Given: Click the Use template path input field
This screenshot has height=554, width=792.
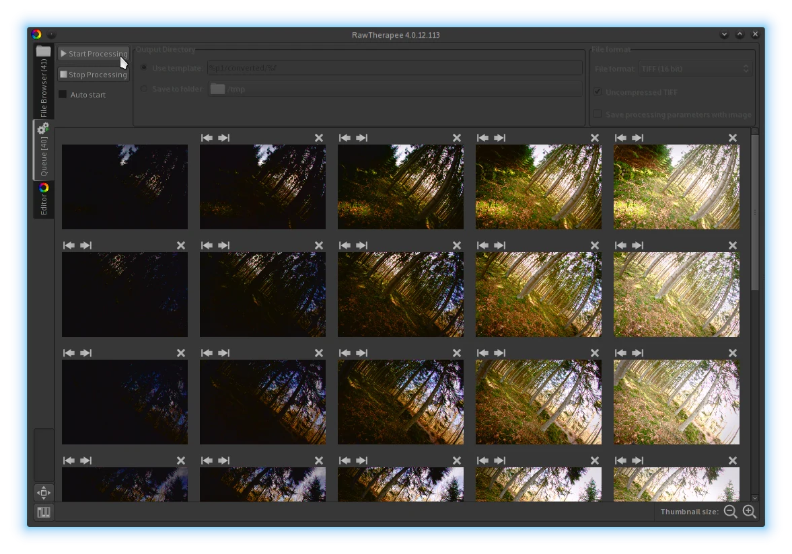Looking at the screenshot, I should tap(394, 68).
